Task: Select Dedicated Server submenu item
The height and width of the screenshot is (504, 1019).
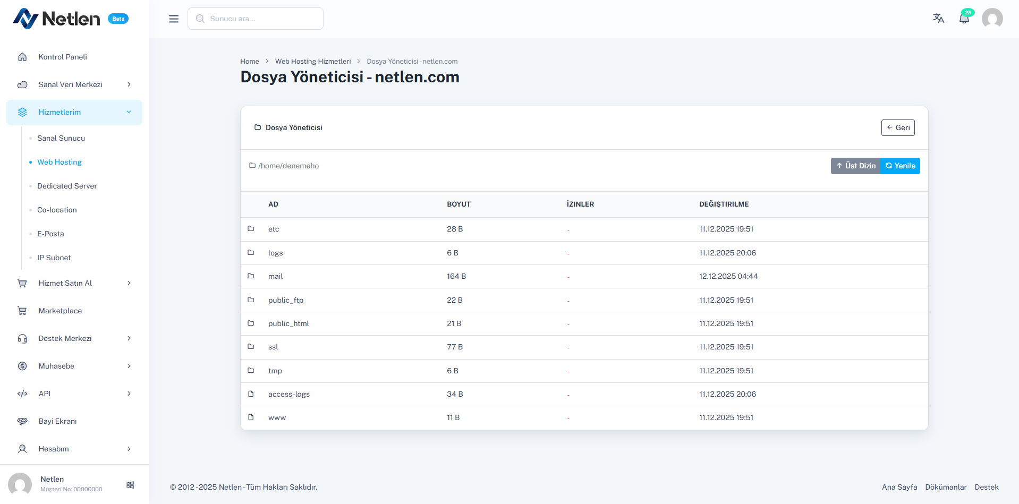Action: [x=67, y=186]
